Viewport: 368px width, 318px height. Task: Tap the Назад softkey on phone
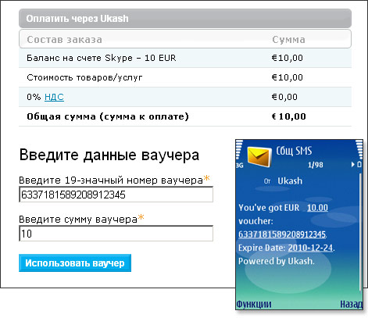(351, 304)
